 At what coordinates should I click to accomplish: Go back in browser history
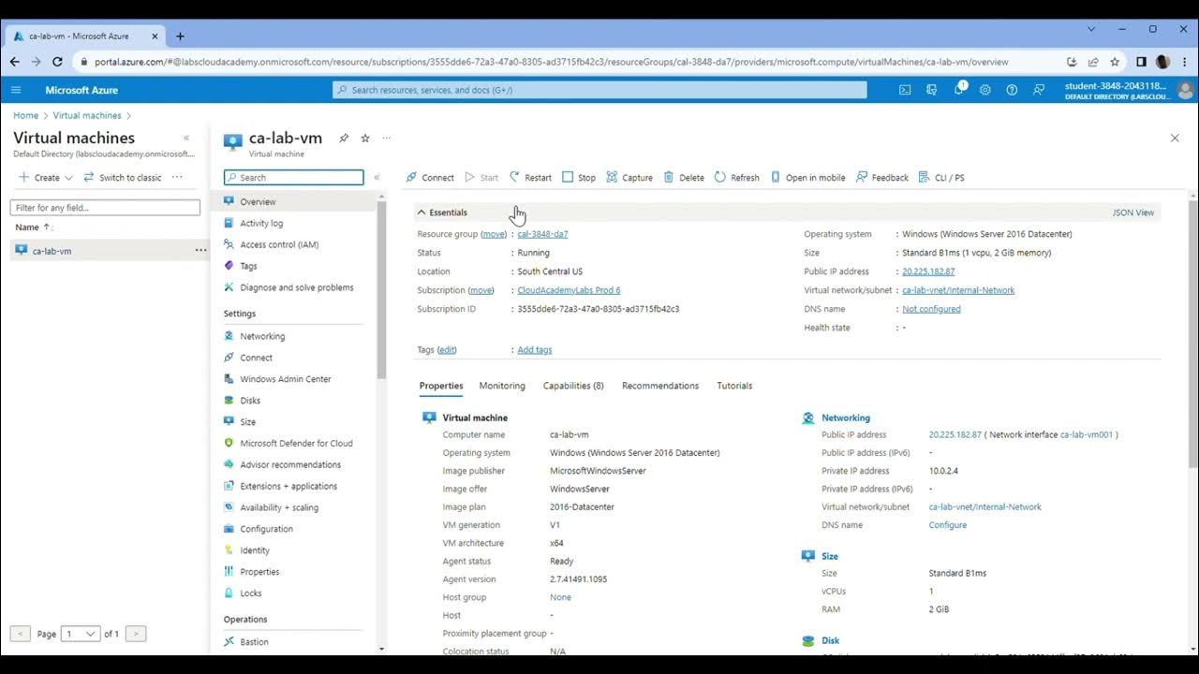(15, 62)
